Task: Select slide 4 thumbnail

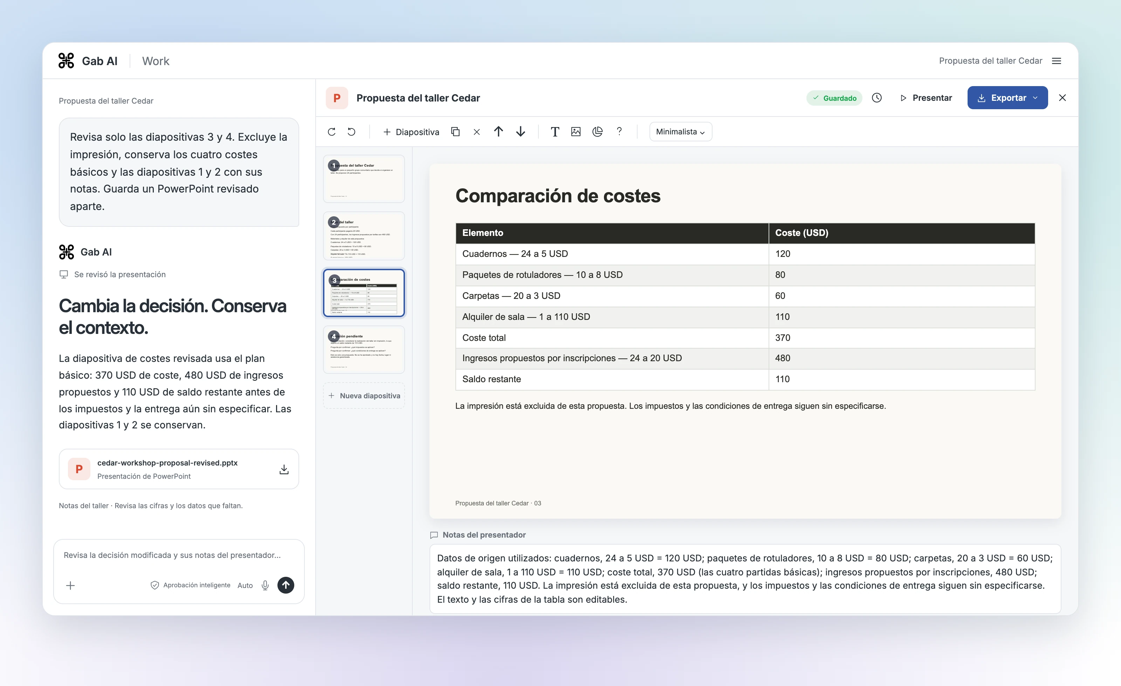Action: [x=364, y=350]
